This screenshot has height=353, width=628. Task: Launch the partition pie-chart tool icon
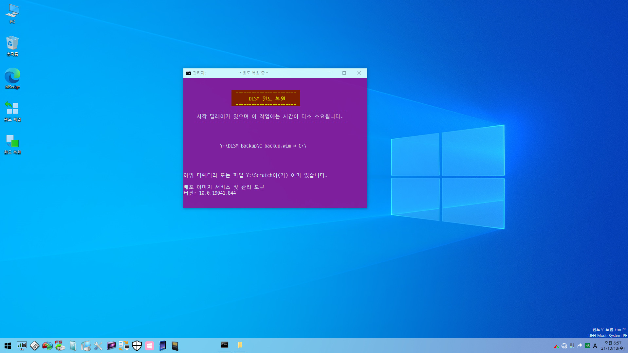pos(47,346)
